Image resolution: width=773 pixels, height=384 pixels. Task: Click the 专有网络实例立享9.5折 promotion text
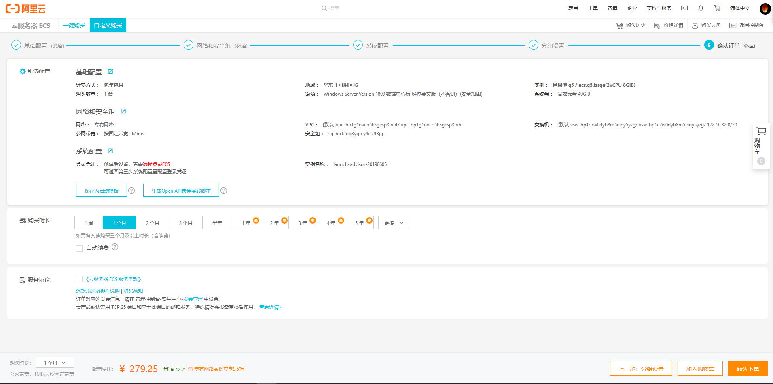[x=219, y=369]
